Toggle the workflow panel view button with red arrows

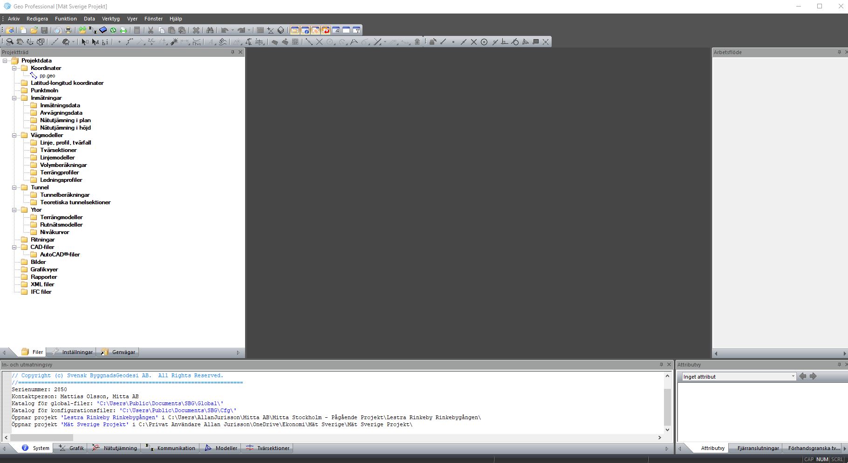click(326, 30)
